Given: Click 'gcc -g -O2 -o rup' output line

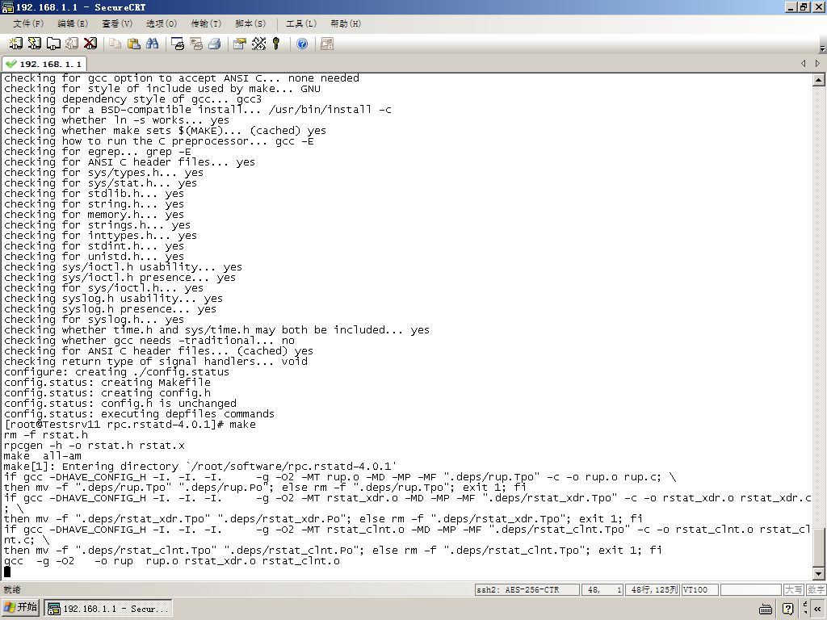Looking at the screenshot, I should pos(172,561).
